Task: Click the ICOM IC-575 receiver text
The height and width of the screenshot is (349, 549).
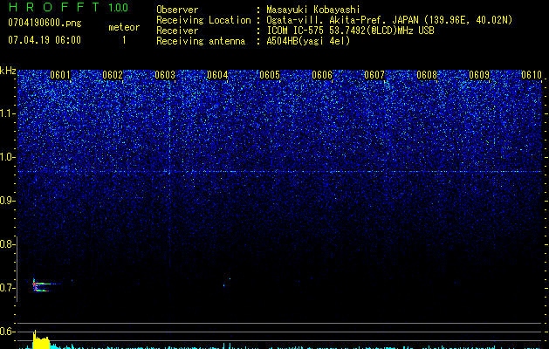Action: [x=350, y=31]
